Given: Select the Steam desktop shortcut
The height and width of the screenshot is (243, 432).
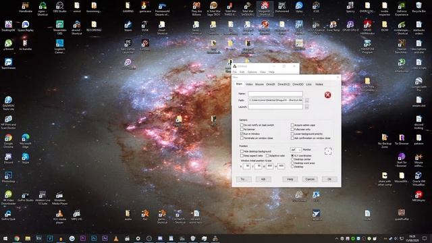Looking at the screenshot, I should (x=128, y=26).
